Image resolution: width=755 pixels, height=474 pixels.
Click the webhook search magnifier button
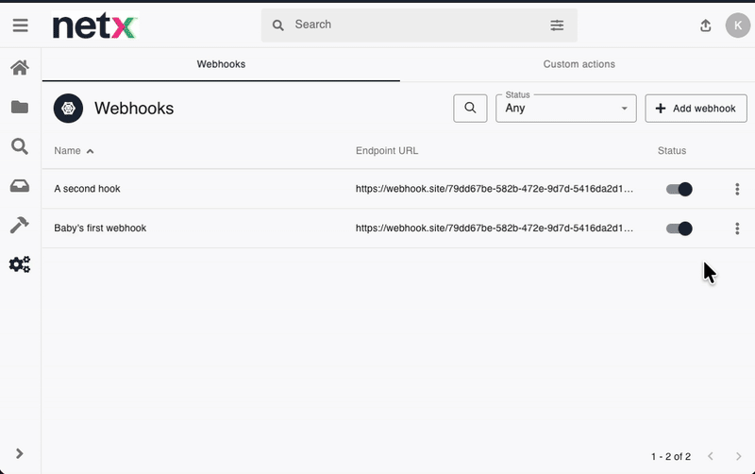[x=470, y=109]
